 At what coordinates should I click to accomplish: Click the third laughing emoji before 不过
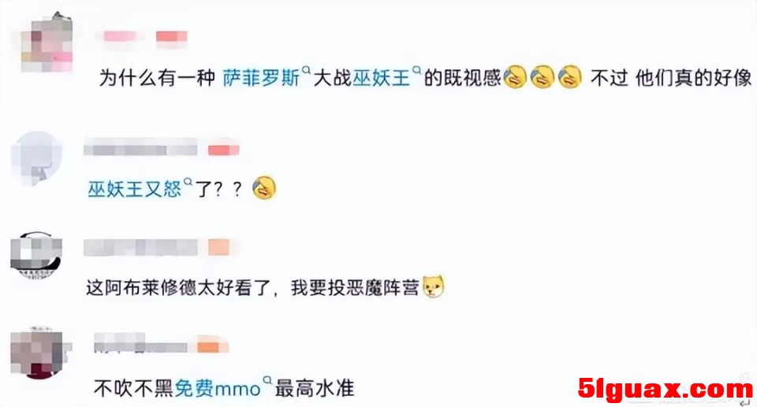(x=570, y=77)
